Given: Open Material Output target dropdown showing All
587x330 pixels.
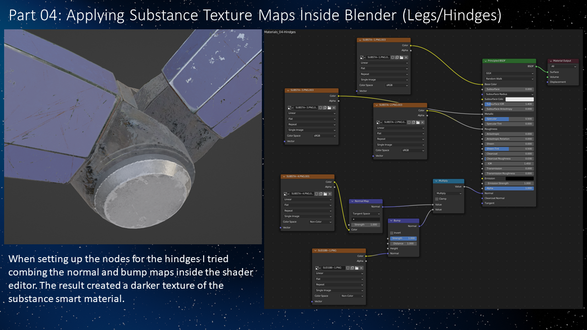Looking at the screenshot, I should click(563, 66).
